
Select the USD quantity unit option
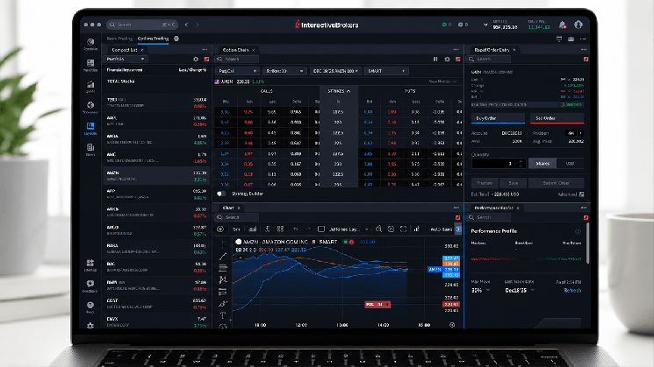[x=570, y=164]
